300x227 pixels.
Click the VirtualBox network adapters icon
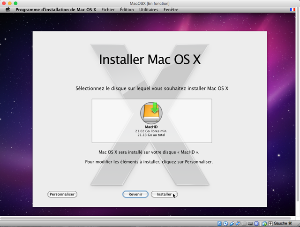[x=238, y=224]
